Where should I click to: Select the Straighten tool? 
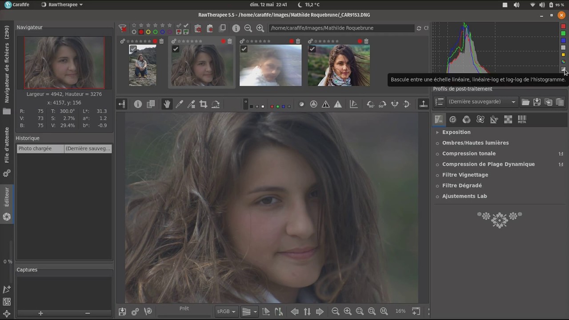click(216, 104)
